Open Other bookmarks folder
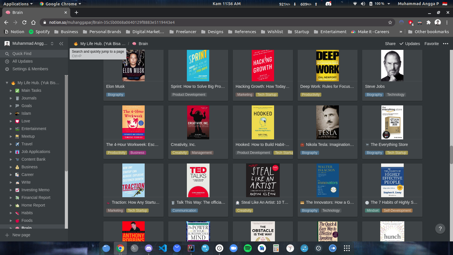Viewport: 453px width, 255px height. [428, 32]
